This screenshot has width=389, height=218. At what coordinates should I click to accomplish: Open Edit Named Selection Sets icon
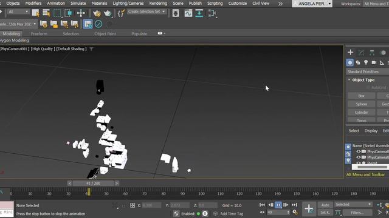121,13
